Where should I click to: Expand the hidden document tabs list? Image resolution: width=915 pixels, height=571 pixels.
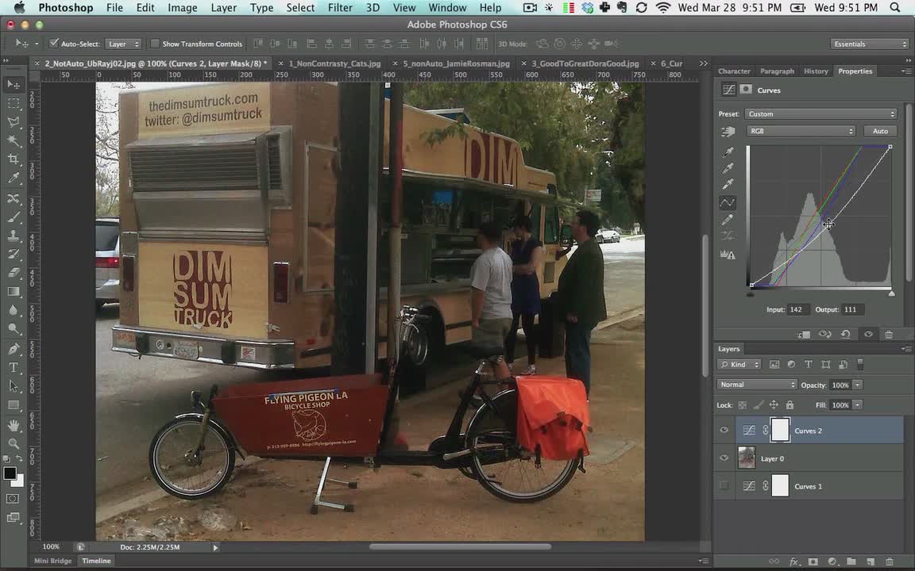pos(703,63)
